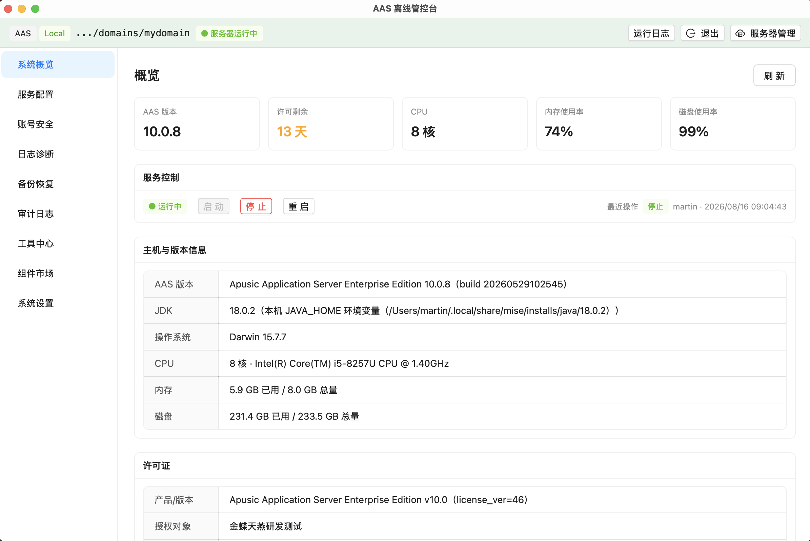
Task: Click the 运行日志 button
Action: [x=651, y=34]
